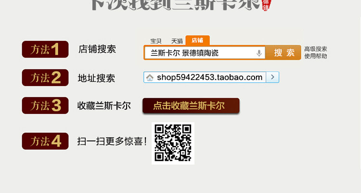
Task: Select the 店铺 search tab
Action: [197, 40]
